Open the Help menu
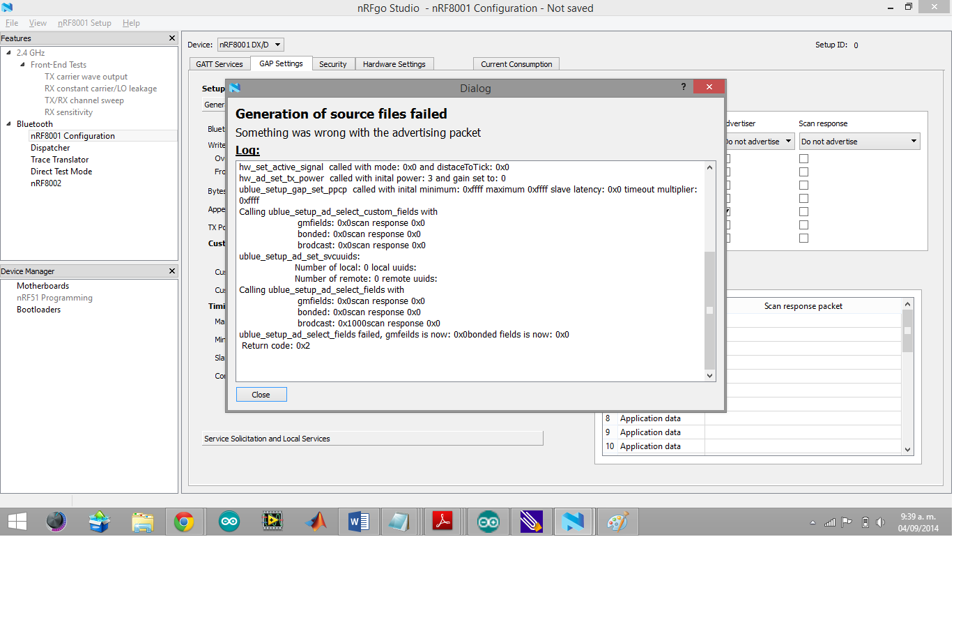The image size is (970, 629). point(131,23)
